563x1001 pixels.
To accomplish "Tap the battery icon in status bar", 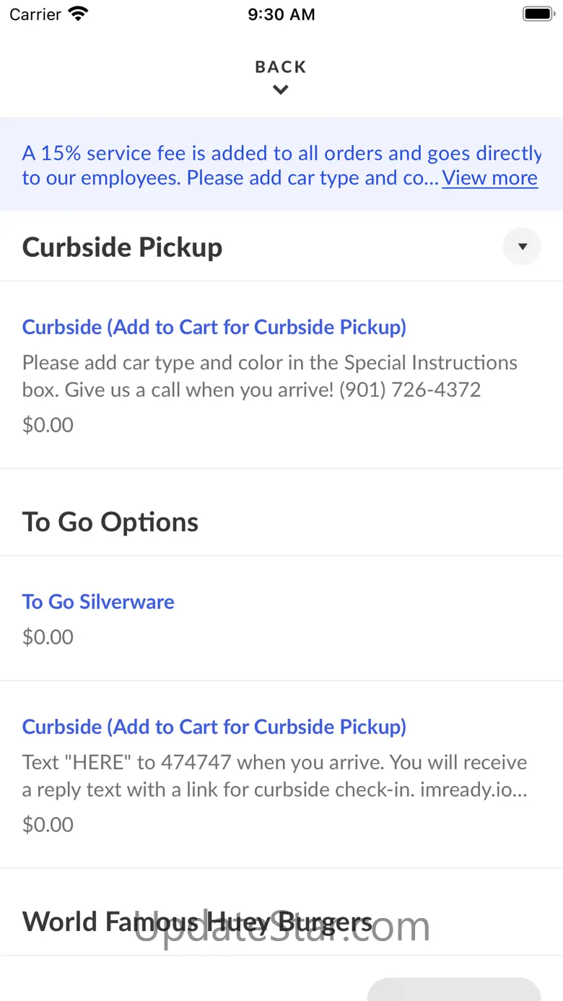I will (537, 14).
